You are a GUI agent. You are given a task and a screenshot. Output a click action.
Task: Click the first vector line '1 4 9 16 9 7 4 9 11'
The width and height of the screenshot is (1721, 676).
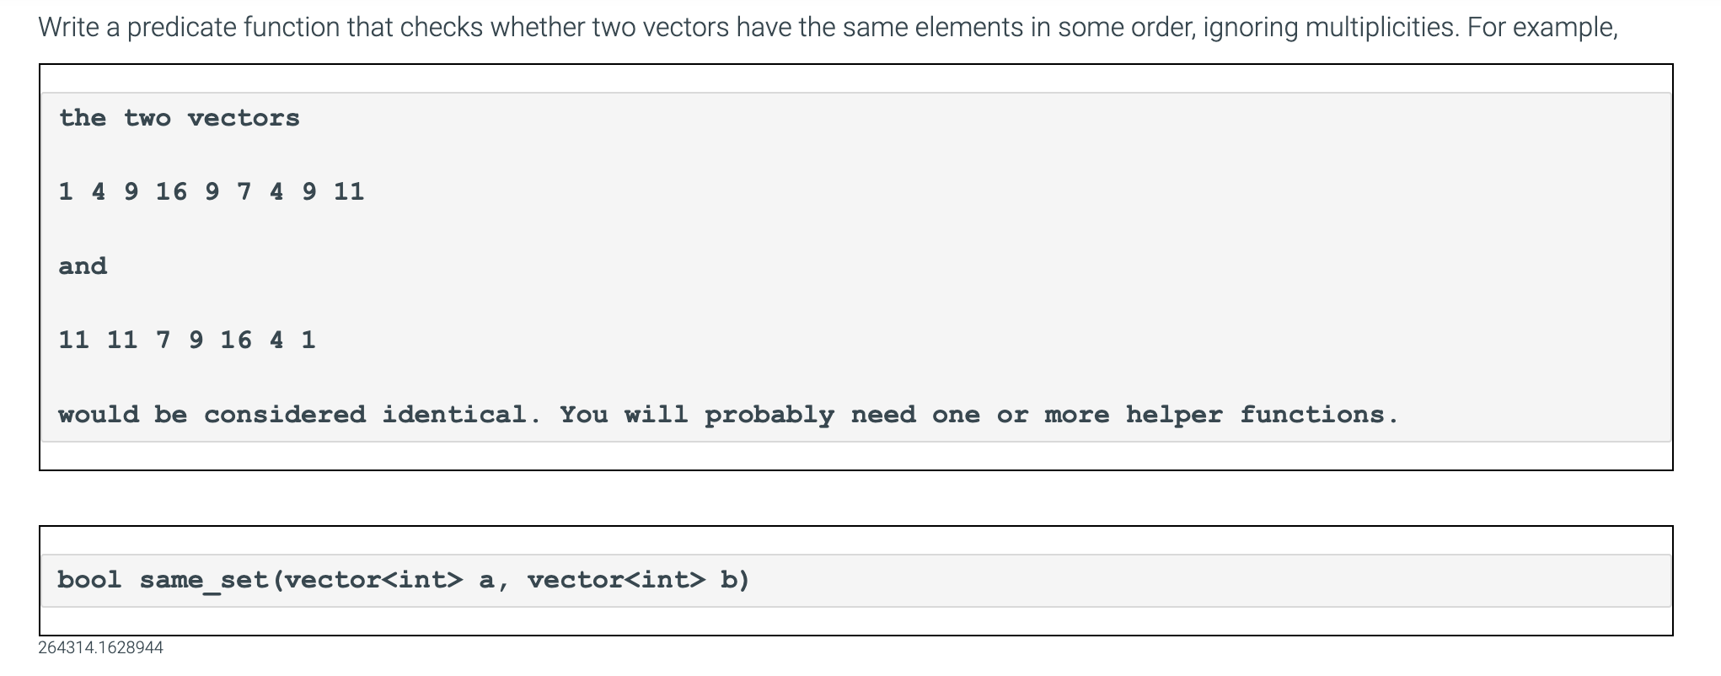tap(211, 192)
